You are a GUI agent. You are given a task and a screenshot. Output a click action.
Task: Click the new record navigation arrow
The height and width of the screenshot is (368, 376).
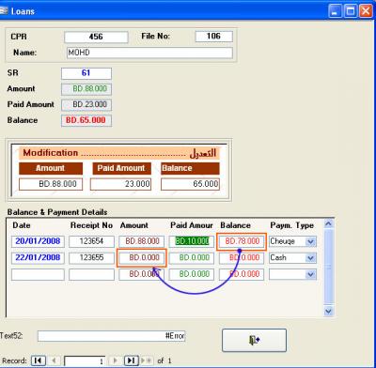tap(147, 360)
